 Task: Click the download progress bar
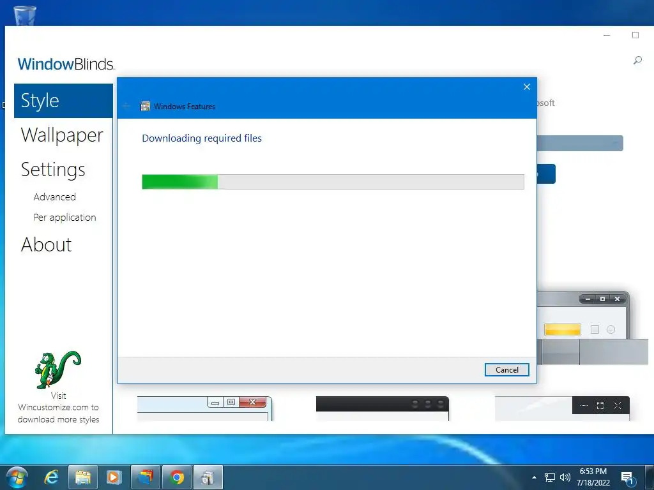coord(333,182)
